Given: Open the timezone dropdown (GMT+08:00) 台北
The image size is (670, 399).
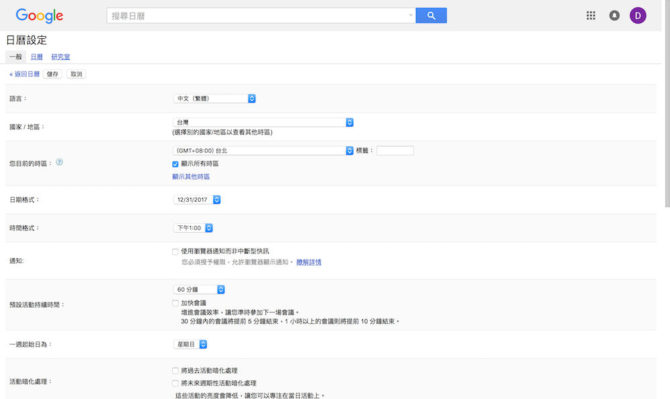Looking at the screenshot, I should pyautogui.click(x=261, y=150).
